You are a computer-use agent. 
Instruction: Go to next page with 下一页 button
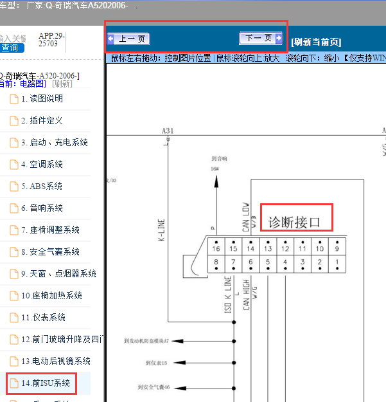tap(261, 38)
